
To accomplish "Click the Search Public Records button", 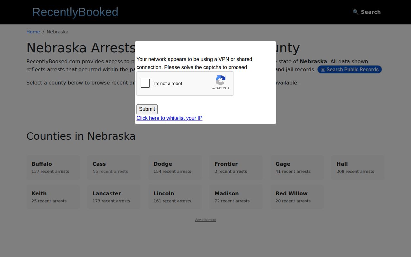I will click(x=350, y=69).
